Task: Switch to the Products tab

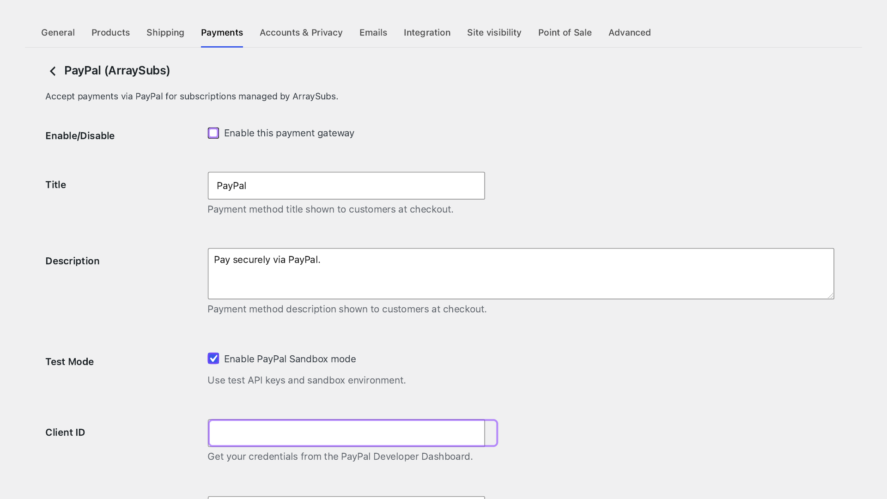Action: tap(110, 32)
